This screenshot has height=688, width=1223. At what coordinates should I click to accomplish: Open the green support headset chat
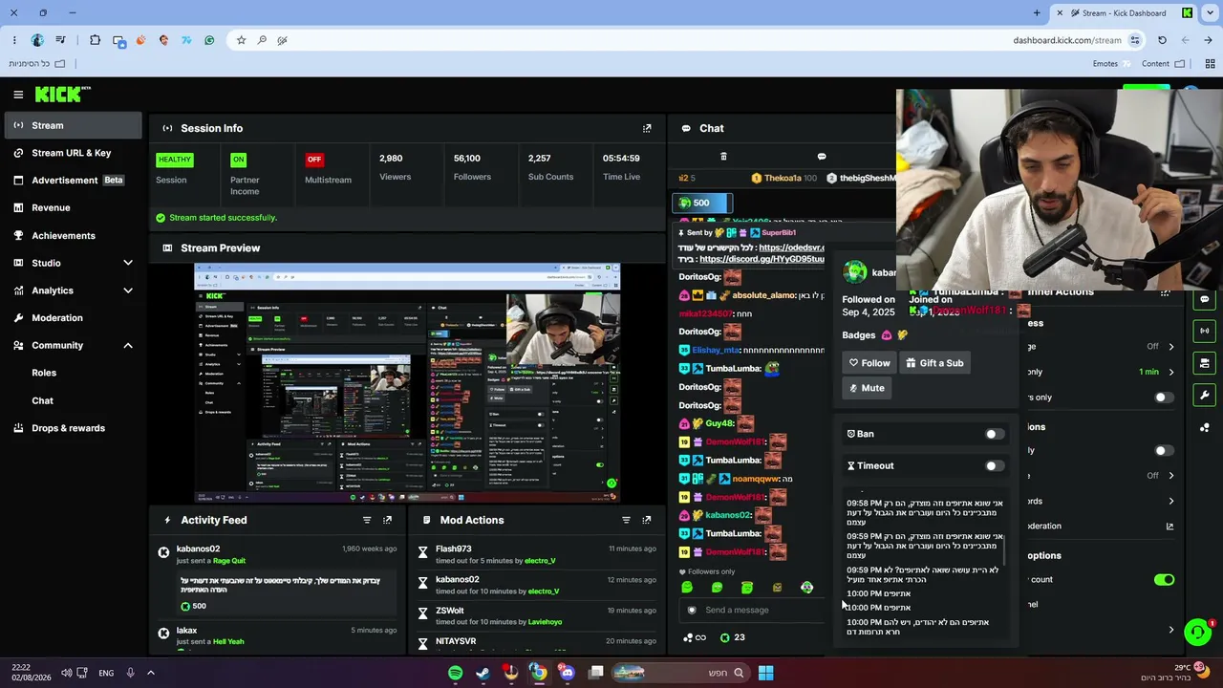[x=1197, y=633]
